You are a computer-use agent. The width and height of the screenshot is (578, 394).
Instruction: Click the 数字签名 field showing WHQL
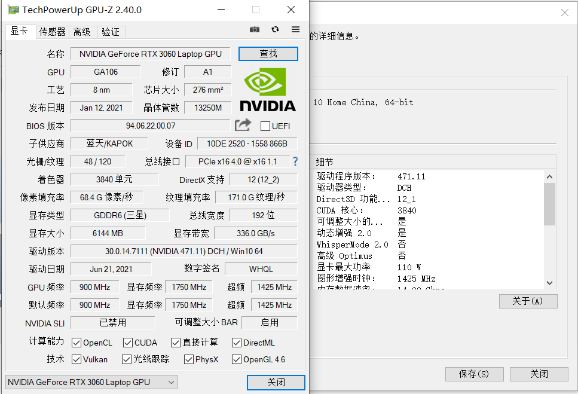pyautogui.click(x=261, y=269)
